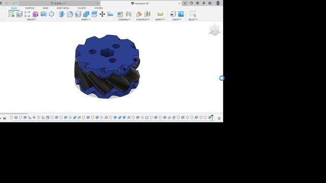Click the last timeline feature before marker
This screenshot has height=183, width=326.
[x=209, y=117]
